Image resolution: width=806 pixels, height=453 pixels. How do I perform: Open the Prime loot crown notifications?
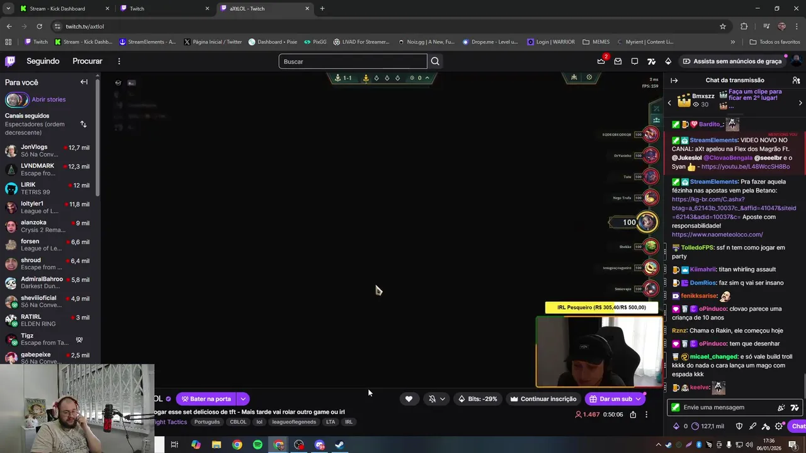pyautogui.click(x=601, y=61)
